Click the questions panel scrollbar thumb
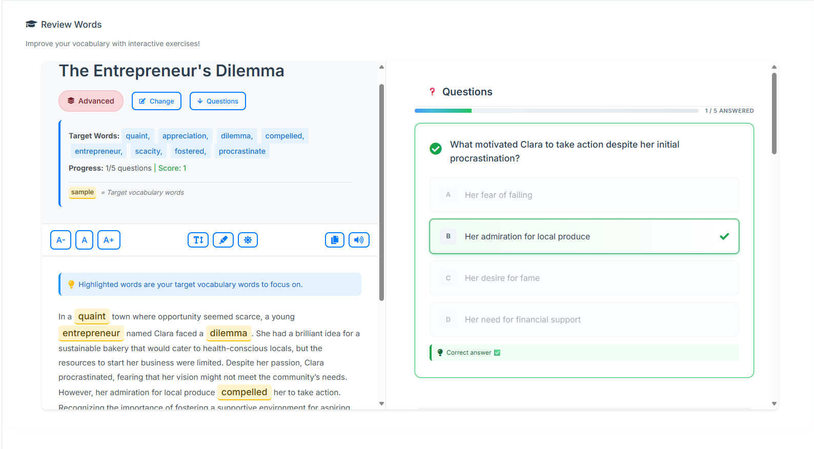Image resolution: width=814 pixels, height=449 pixels. 774,113
